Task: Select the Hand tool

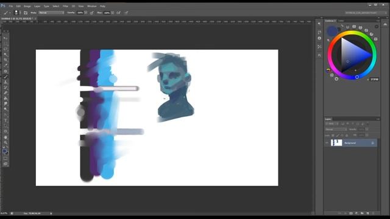Action: [x=5, y=137]
